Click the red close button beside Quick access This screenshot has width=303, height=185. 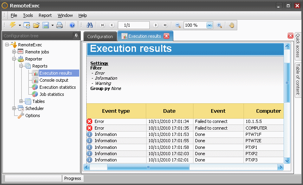[x=290, y=36]
